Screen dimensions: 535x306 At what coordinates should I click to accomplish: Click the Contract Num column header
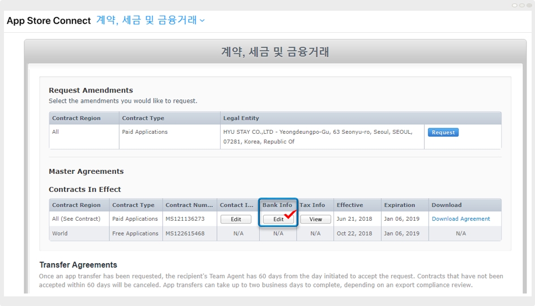(x=190, y=205)
